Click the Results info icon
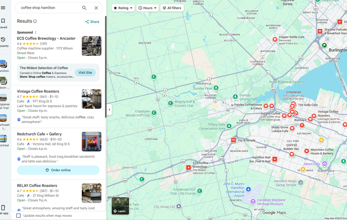Image resolution: width=347 pixels, height=220 pixels. [35, 21]
